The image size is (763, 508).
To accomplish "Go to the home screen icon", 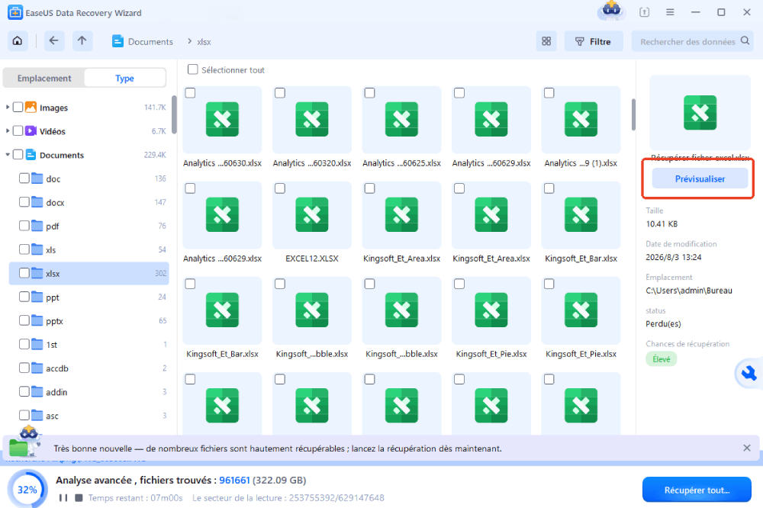I will 18,41.
